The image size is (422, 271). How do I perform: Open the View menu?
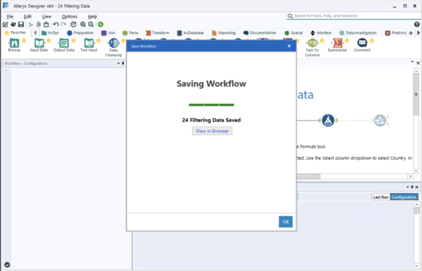point(47,16)
